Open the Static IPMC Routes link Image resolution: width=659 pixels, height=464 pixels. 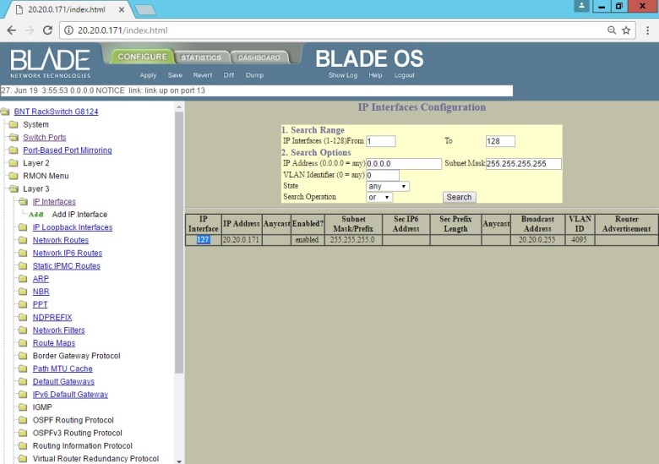[x=67, y=266]
